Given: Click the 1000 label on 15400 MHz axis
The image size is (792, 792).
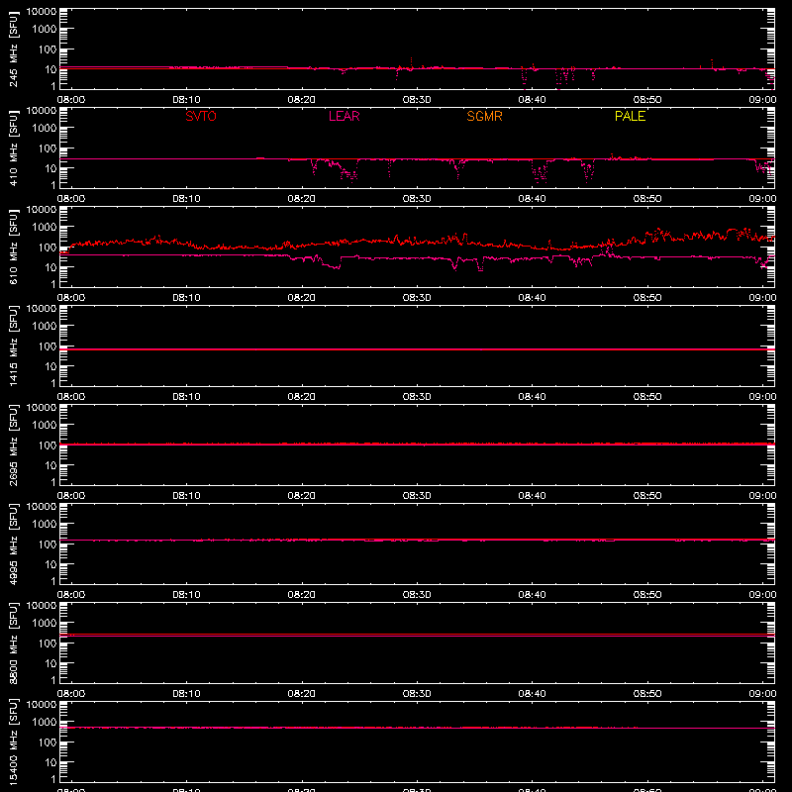Looking at the screenshot, I should coord(45,723).
